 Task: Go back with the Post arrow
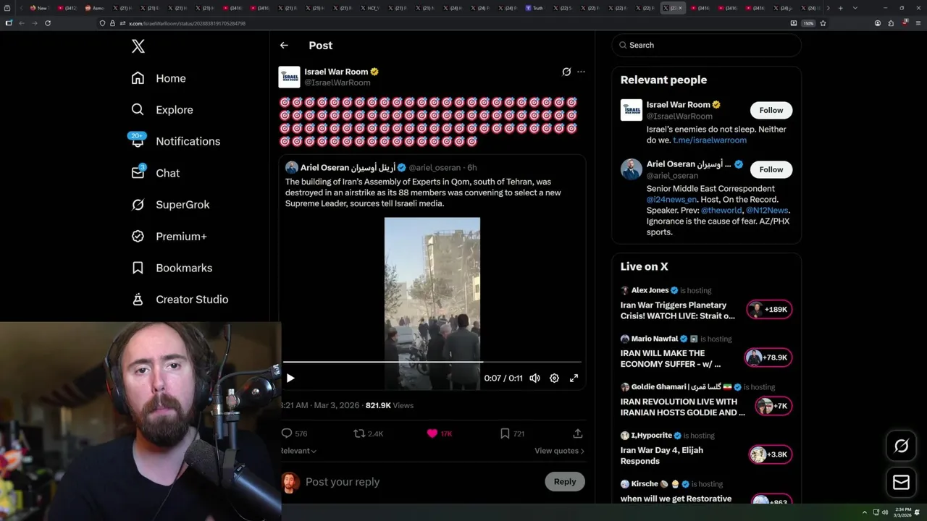284,45
